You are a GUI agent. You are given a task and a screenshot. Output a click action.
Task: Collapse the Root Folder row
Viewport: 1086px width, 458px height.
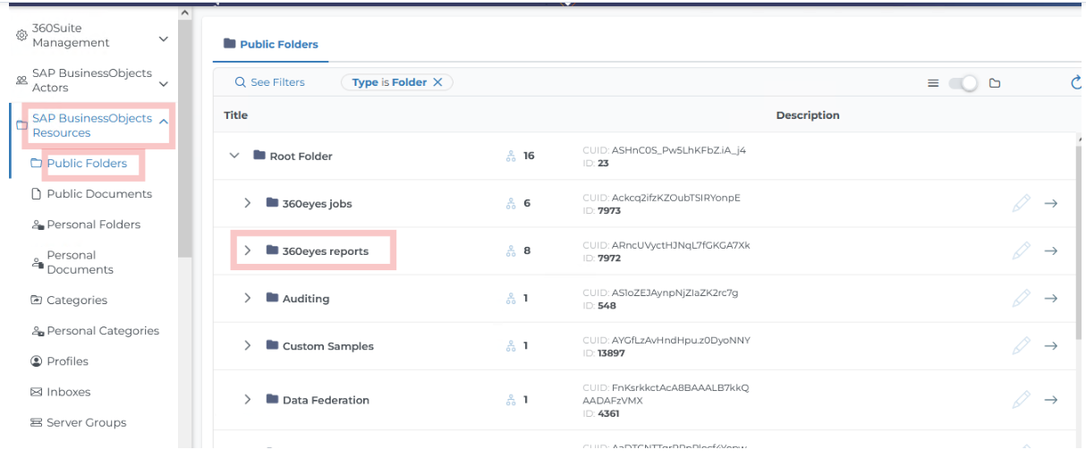coord(234,156)
